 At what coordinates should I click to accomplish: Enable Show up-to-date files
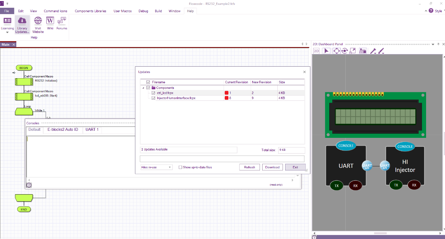180,167
